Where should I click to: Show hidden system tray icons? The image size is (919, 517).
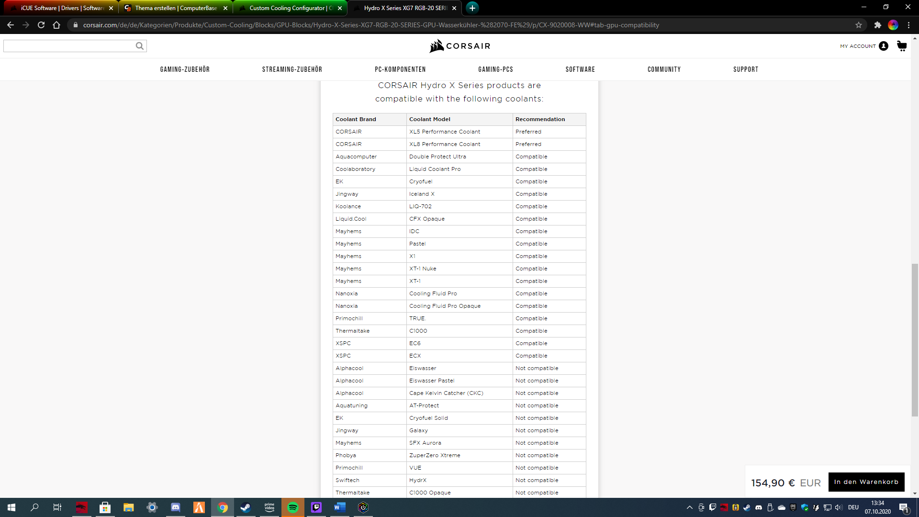click(689, 507)
